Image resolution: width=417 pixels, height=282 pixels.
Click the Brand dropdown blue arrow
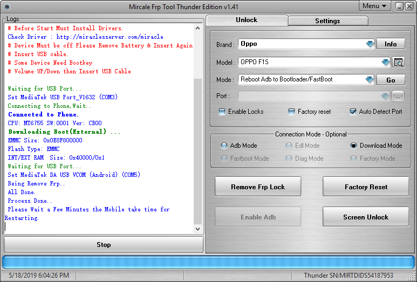tap(370, 44)
